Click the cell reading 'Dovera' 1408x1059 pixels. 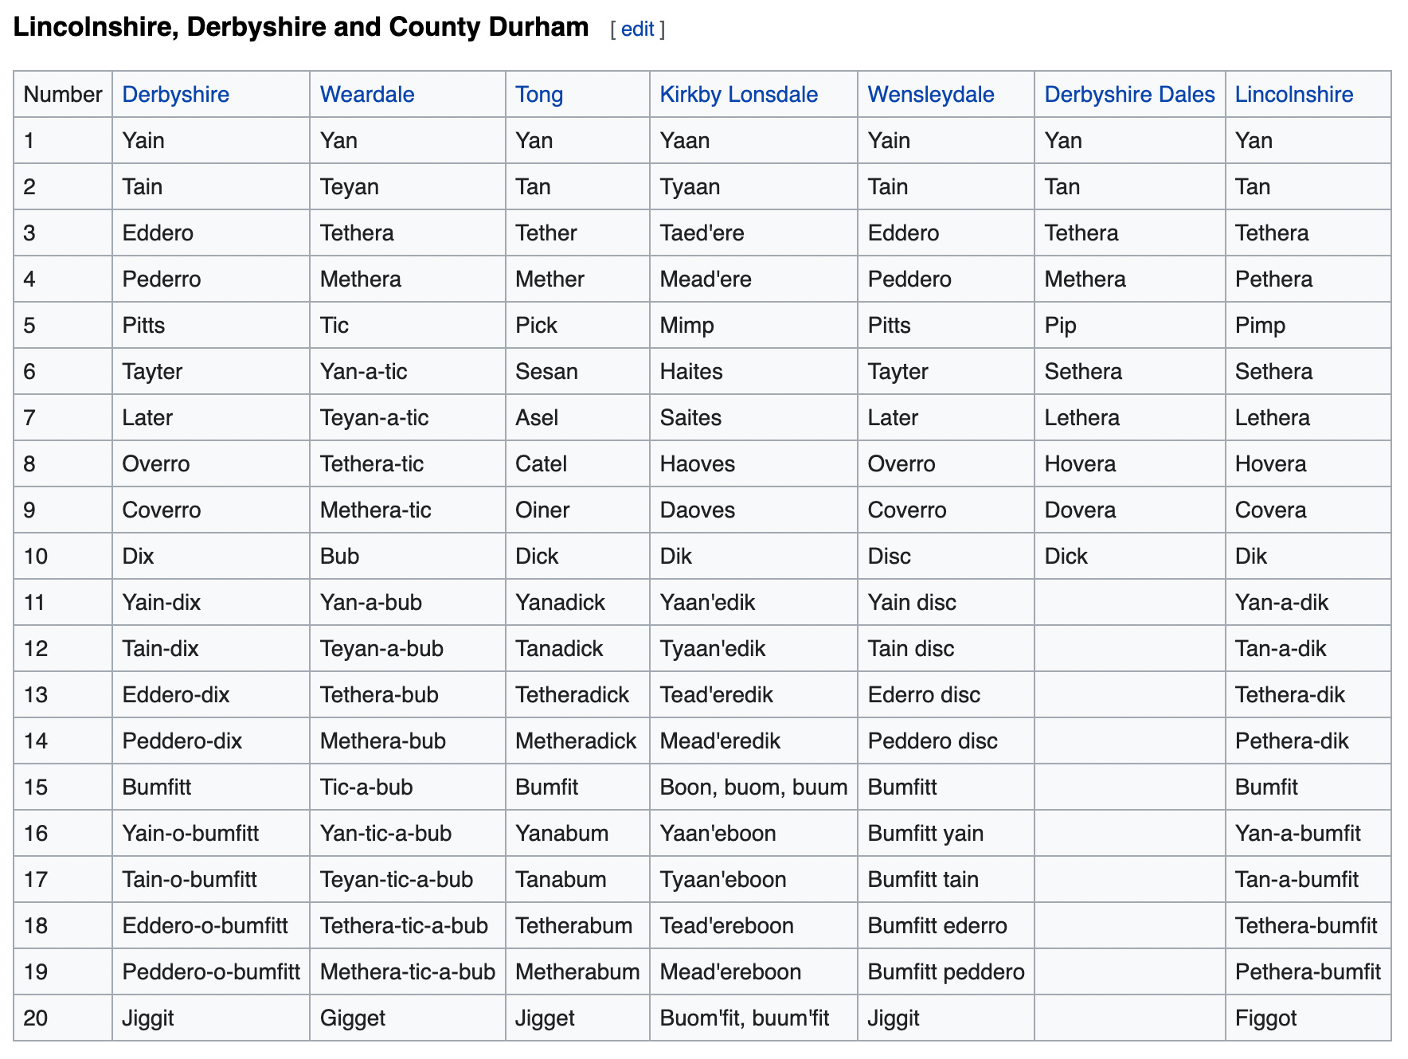coord(1130,510)
